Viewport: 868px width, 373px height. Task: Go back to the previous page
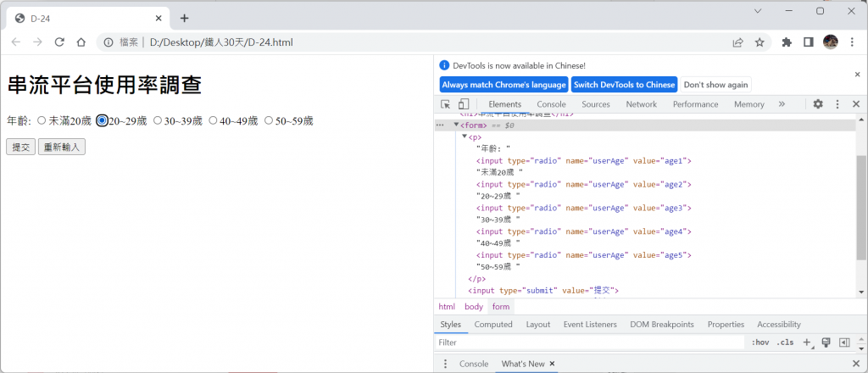tap(16, 42)
